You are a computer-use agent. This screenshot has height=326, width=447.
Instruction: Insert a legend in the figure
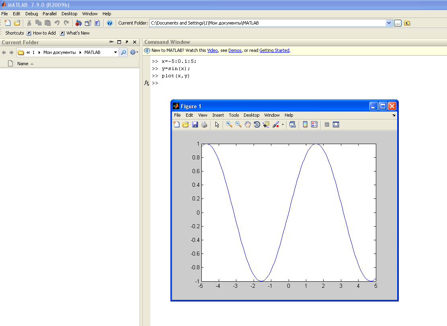(x=314, y=124)
